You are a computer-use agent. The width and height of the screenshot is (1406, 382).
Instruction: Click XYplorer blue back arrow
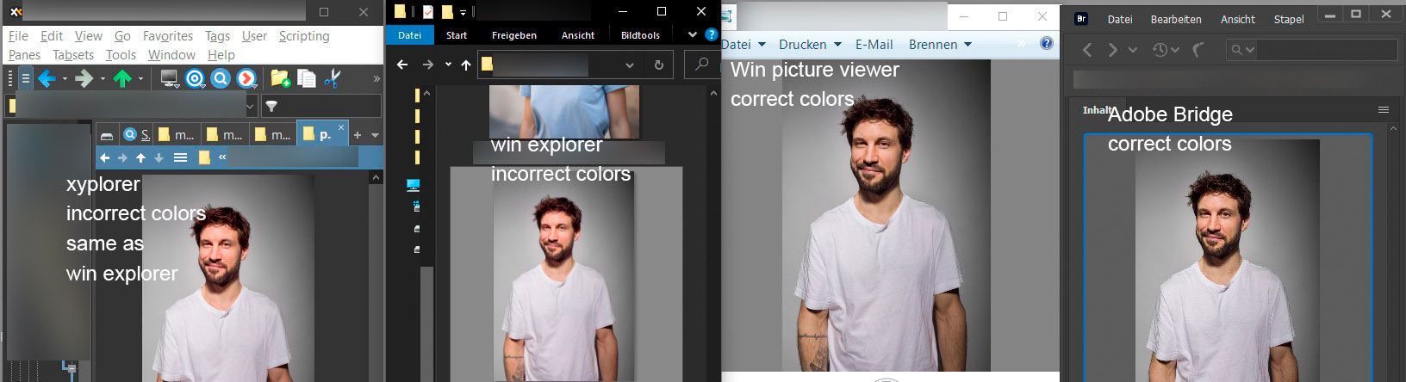click(47, 79)
